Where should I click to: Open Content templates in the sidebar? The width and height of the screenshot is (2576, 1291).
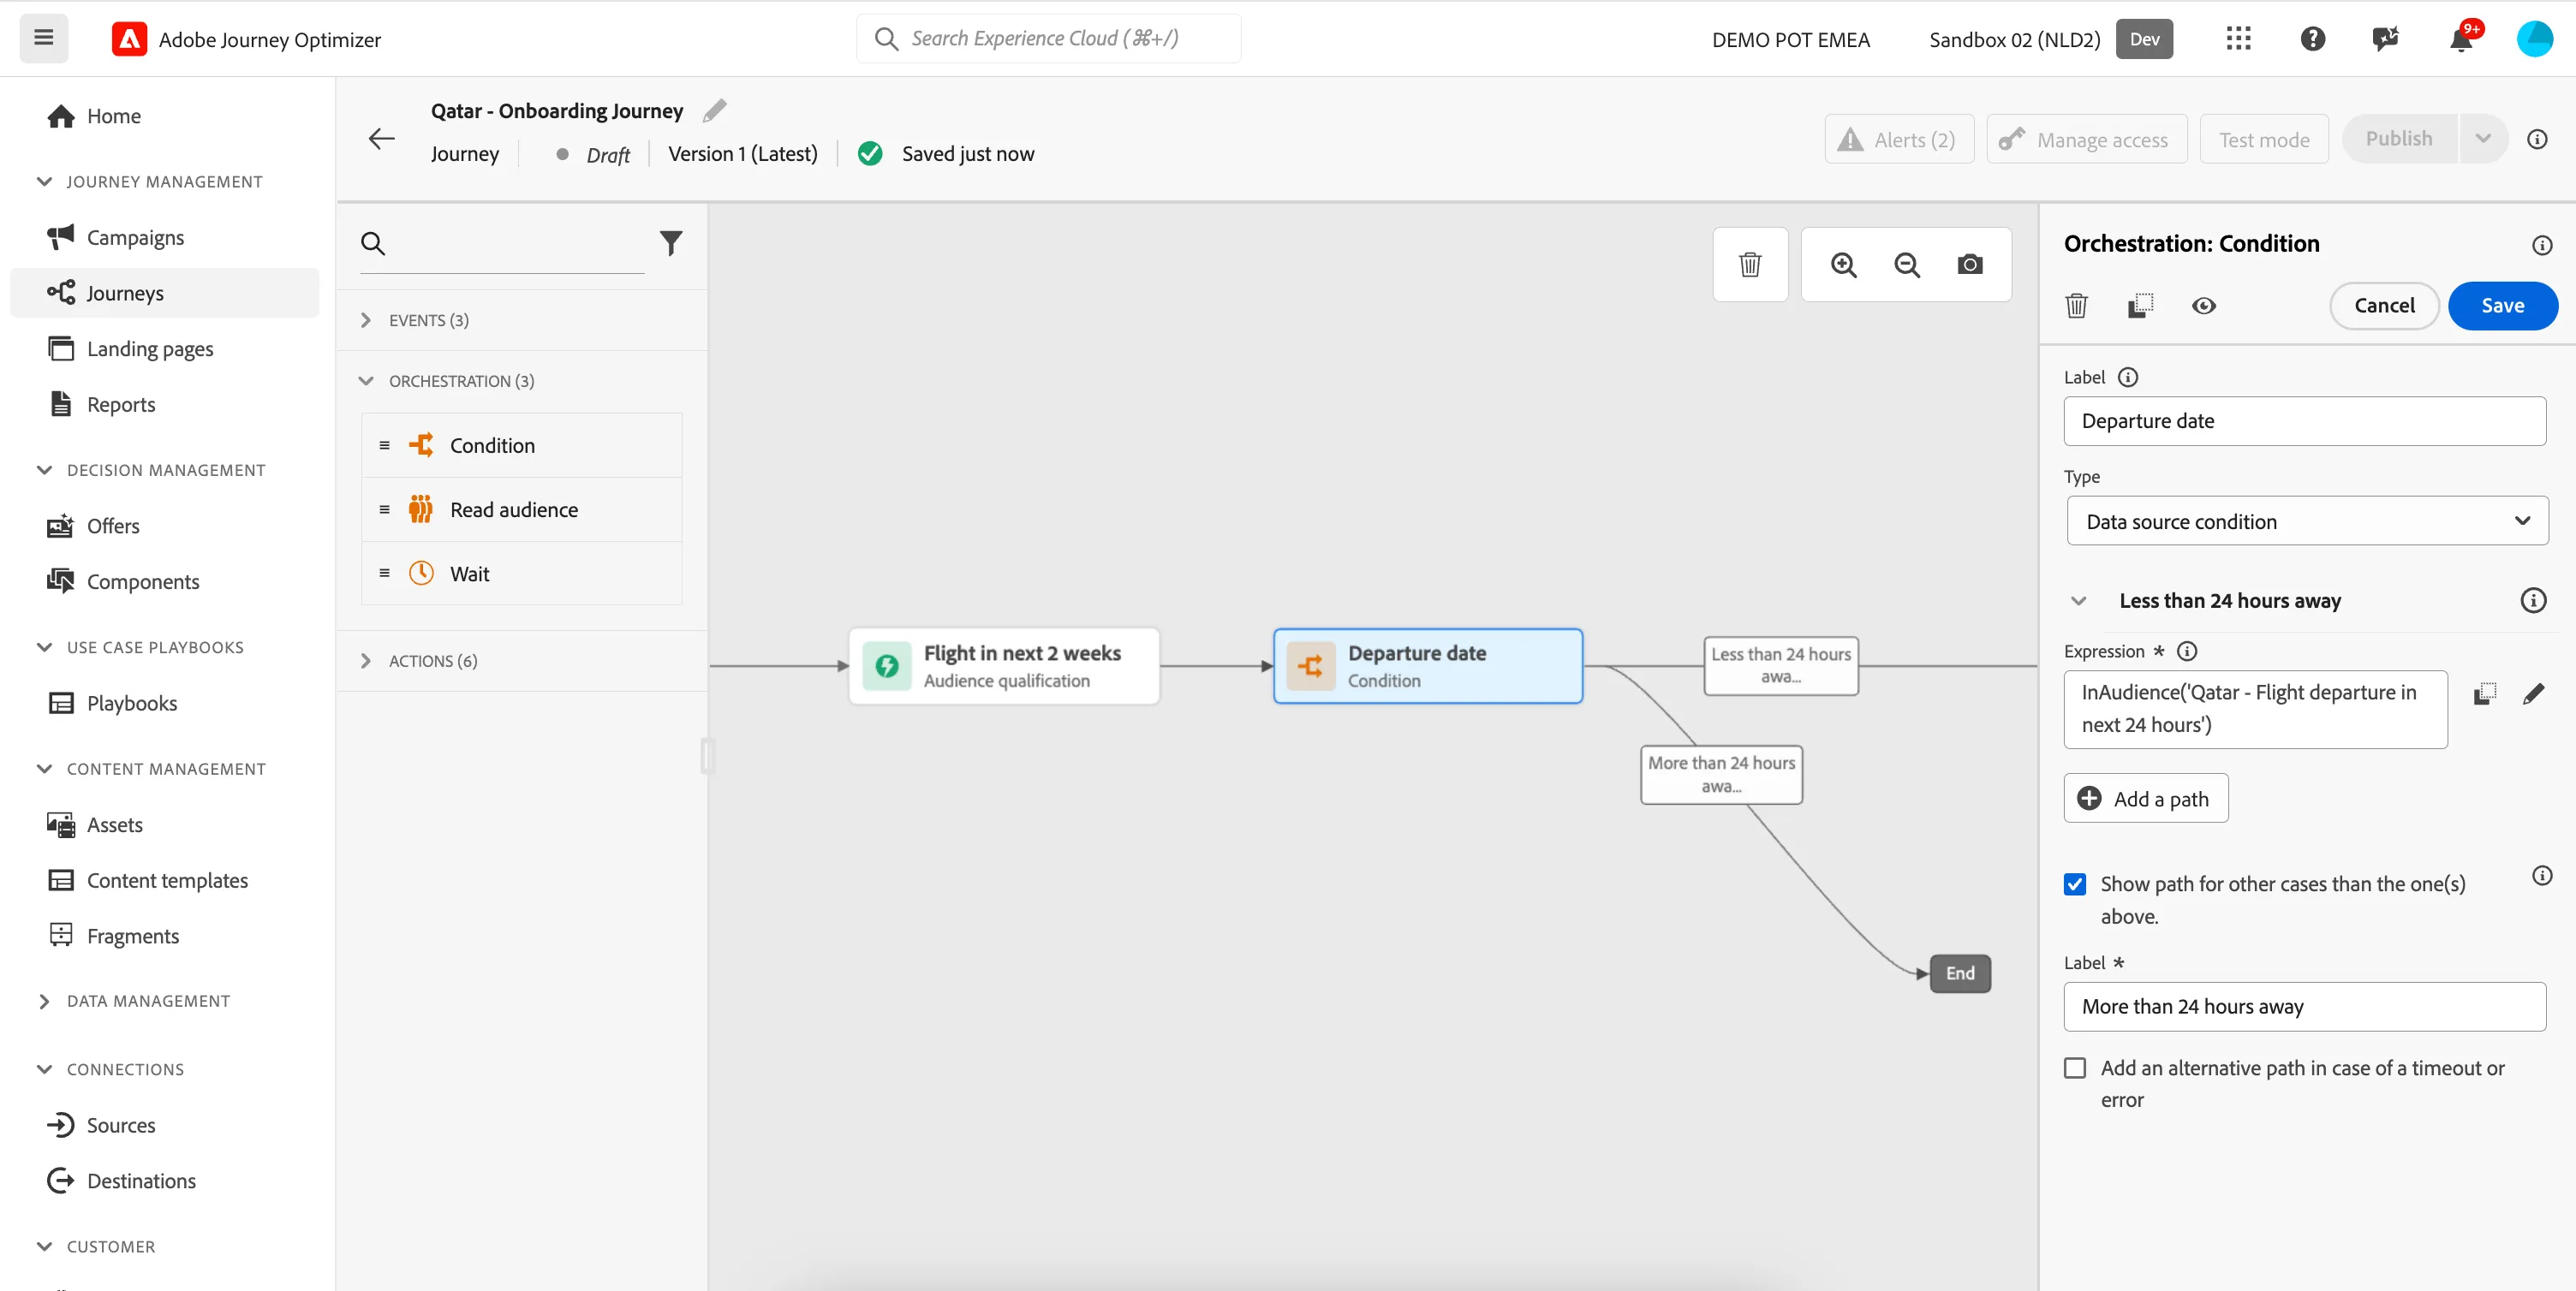point(167,881)
